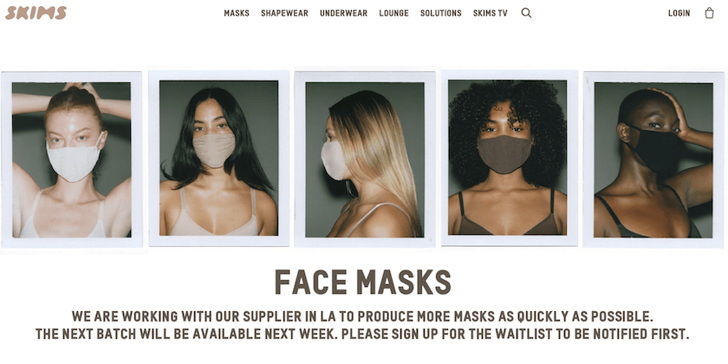Open the MASKS menu item
The height and width of the screenshot is (364, 728).
[x=237, y=14]
